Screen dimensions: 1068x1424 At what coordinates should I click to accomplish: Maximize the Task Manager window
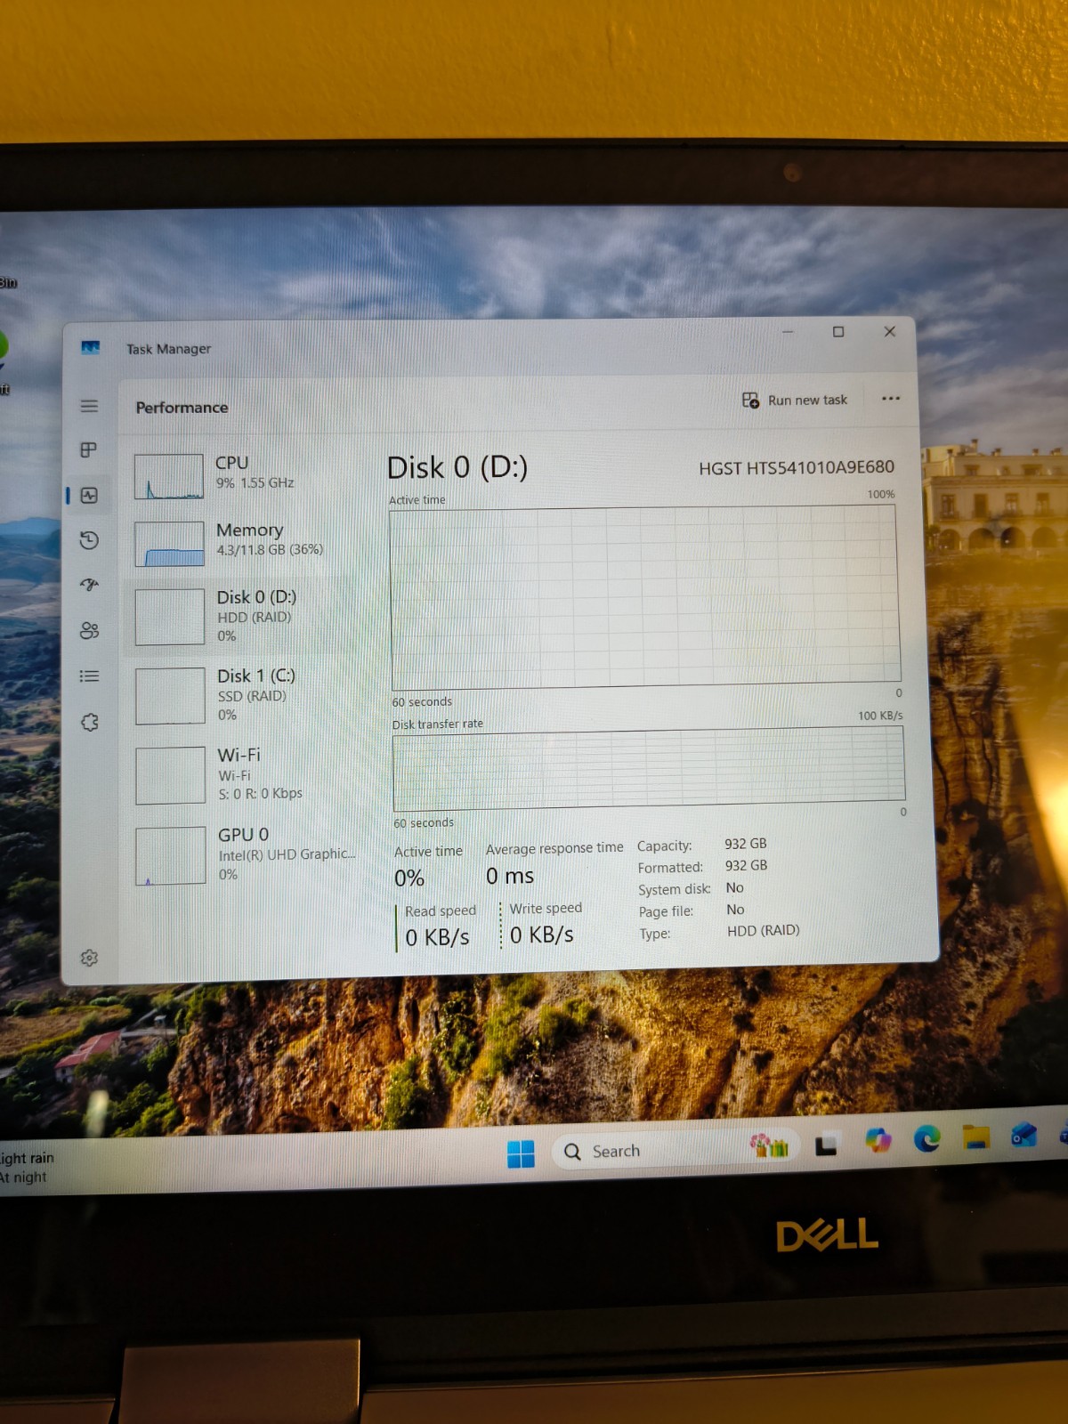(837, 332)
